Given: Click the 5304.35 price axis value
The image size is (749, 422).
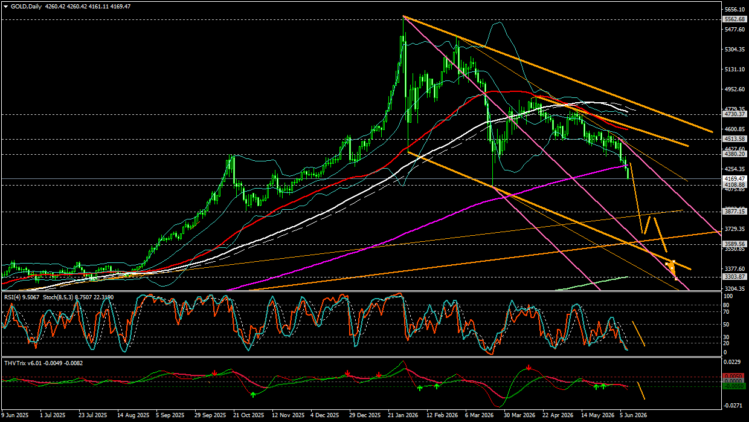Looking at the screenshot, I should click(x=735, y=50).
